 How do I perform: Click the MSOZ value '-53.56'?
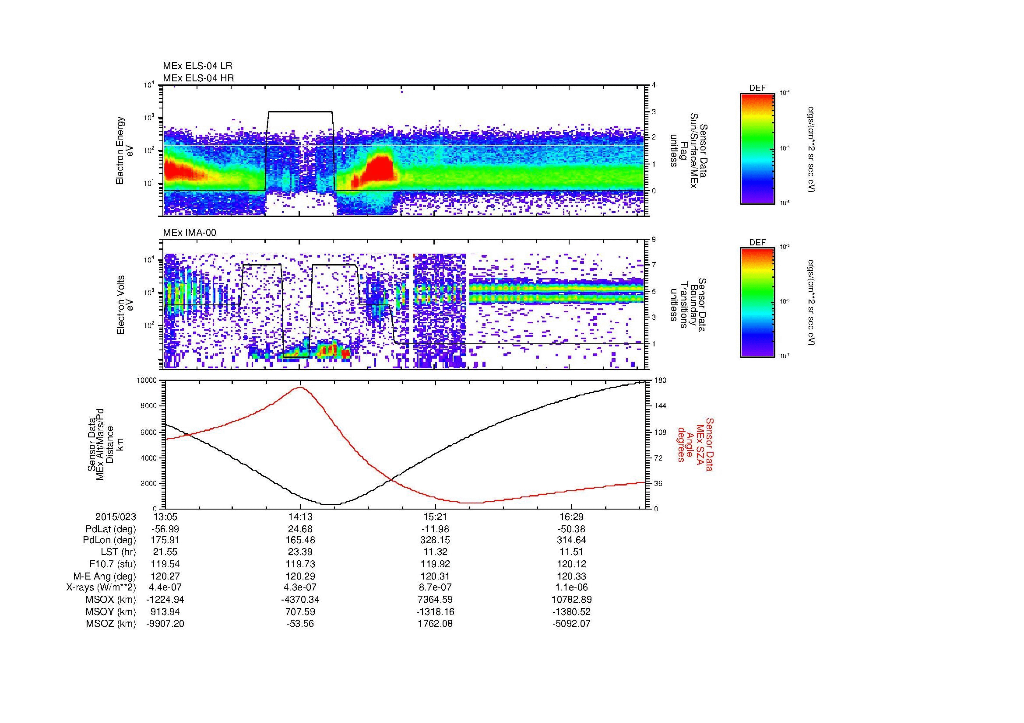(x=300, y=624)
